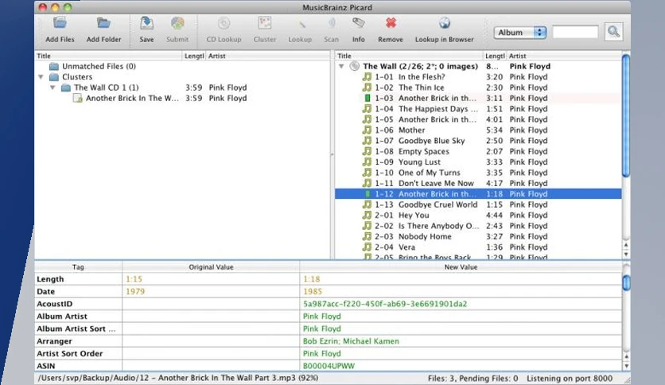Viewport: 665px width, 385px height.
Task: Click the note icon for 1-09 Young Lust
Action: point(367,162)
